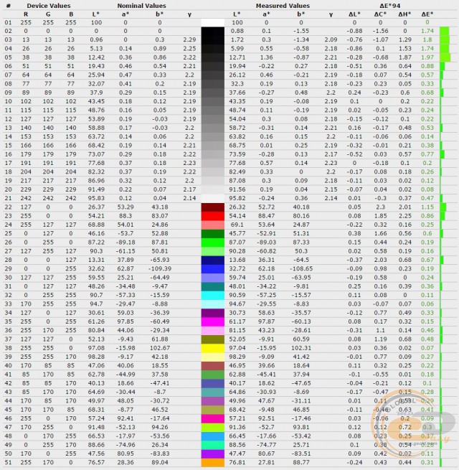The image size is (459, 470).
Task: Click the measured L* value "0.88" in row 02
Action: point(237,31)
